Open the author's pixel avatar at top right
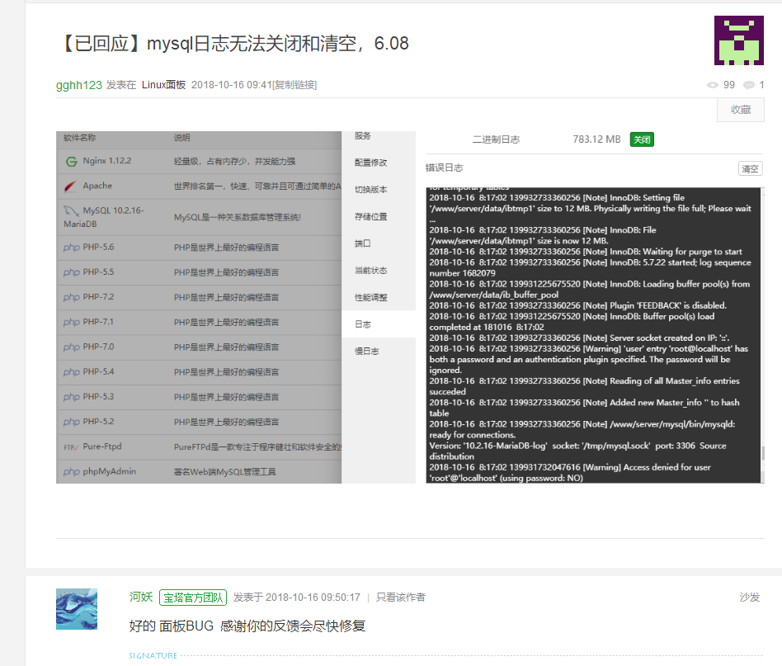The width and height of the screenshot is (782, 666). pyautogui.click(x=738, y=40)
